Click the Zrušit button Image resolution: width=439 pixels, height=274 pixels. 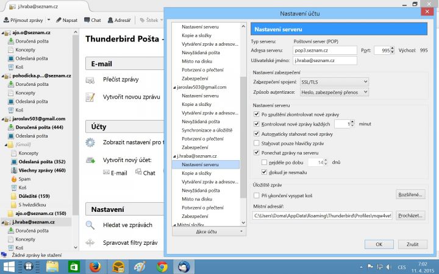[412, 244]
